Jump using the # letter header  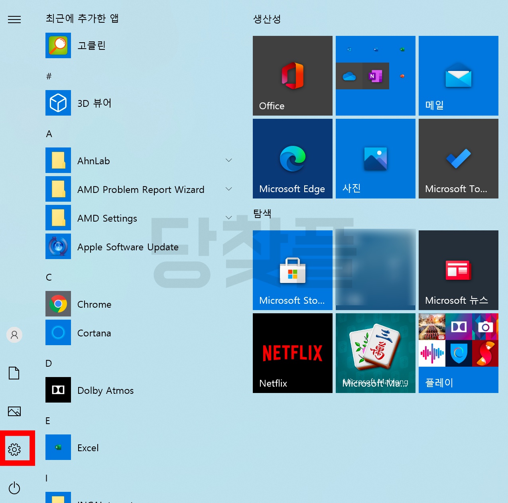tap(49, 76)
